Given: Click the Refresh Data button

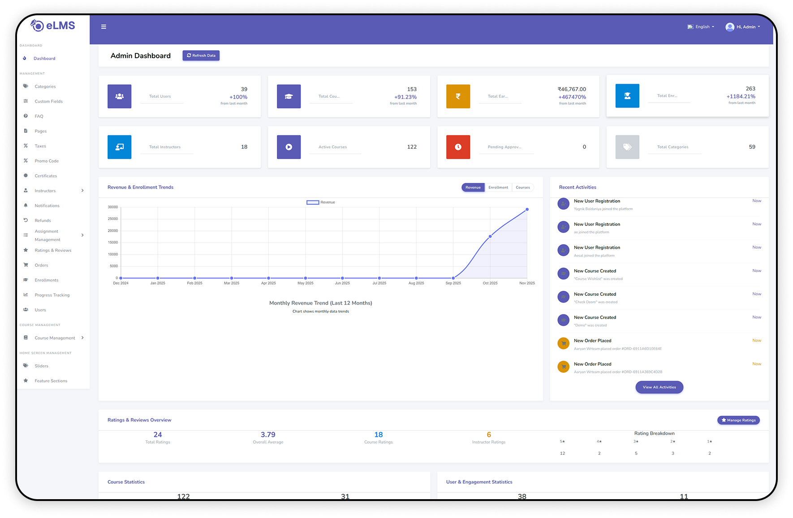Looking at the screenshot, I should [201, 56].
